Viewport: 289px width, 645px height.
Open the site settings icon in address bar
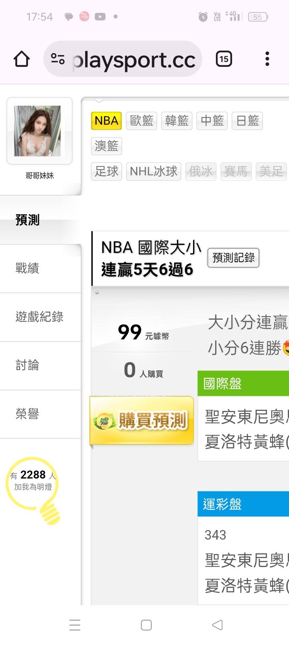[58, 59]
